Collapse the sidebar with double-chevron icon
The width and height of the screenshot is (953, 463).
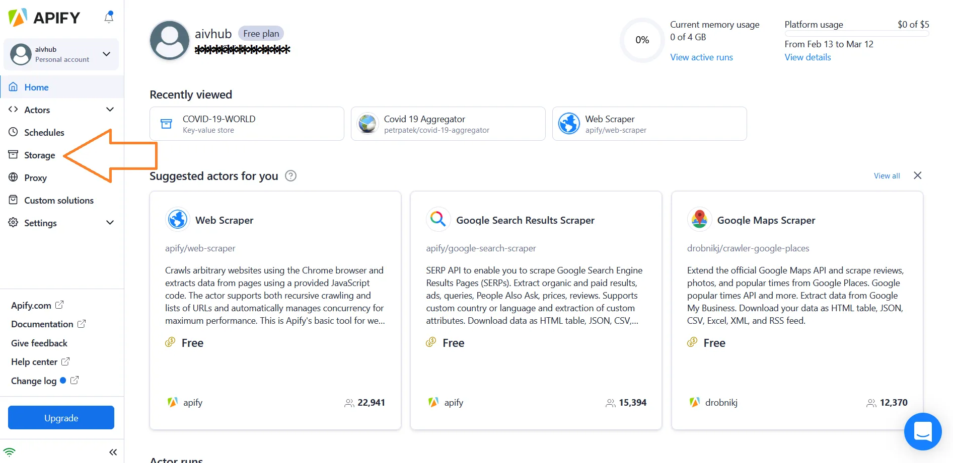[x=113, y=452]
